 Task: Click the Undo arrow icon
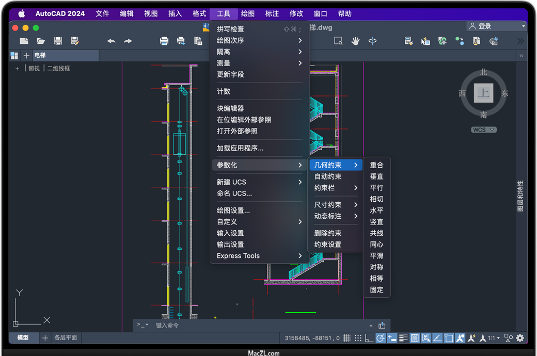pyautogui.click(x=111, y=41)
